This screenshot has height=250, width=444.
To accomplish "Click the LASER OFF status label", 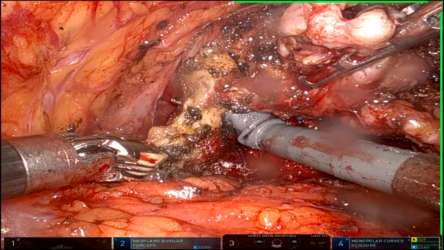I will [319, 236].
